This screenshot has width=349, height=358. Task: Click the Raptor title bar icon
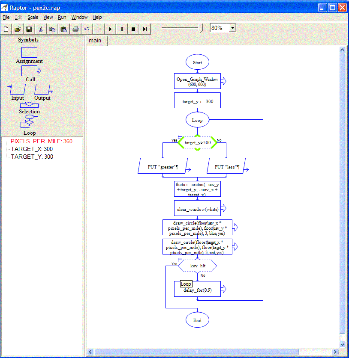tap(5, 8)
